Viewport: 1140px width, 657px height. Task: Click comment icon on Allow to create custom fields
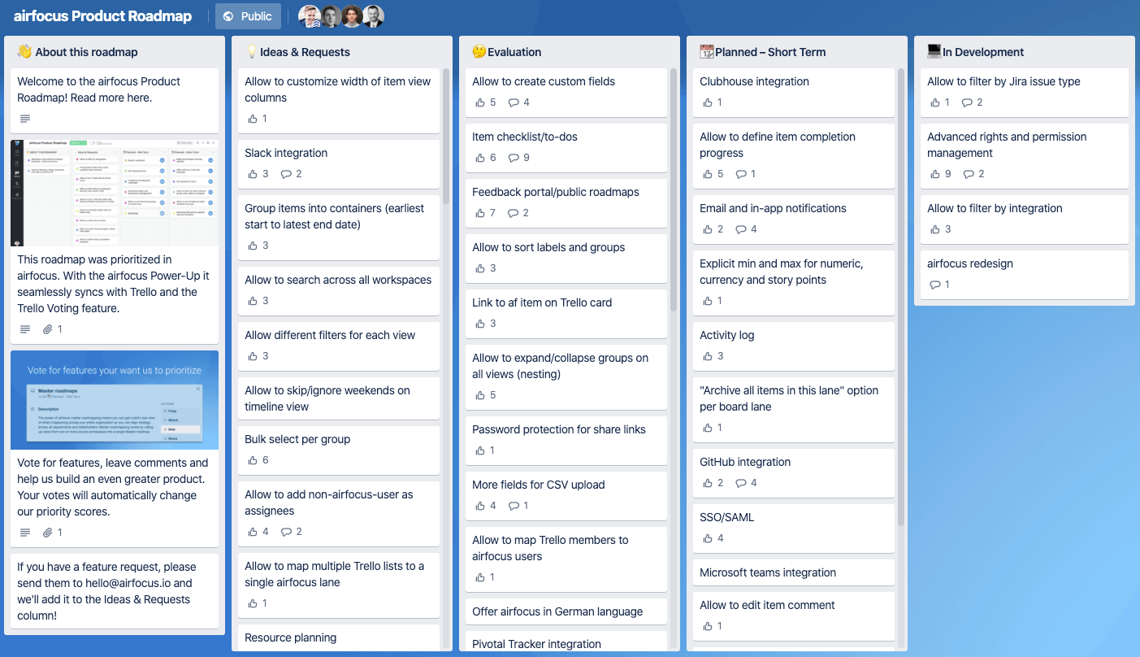(513, 102)
